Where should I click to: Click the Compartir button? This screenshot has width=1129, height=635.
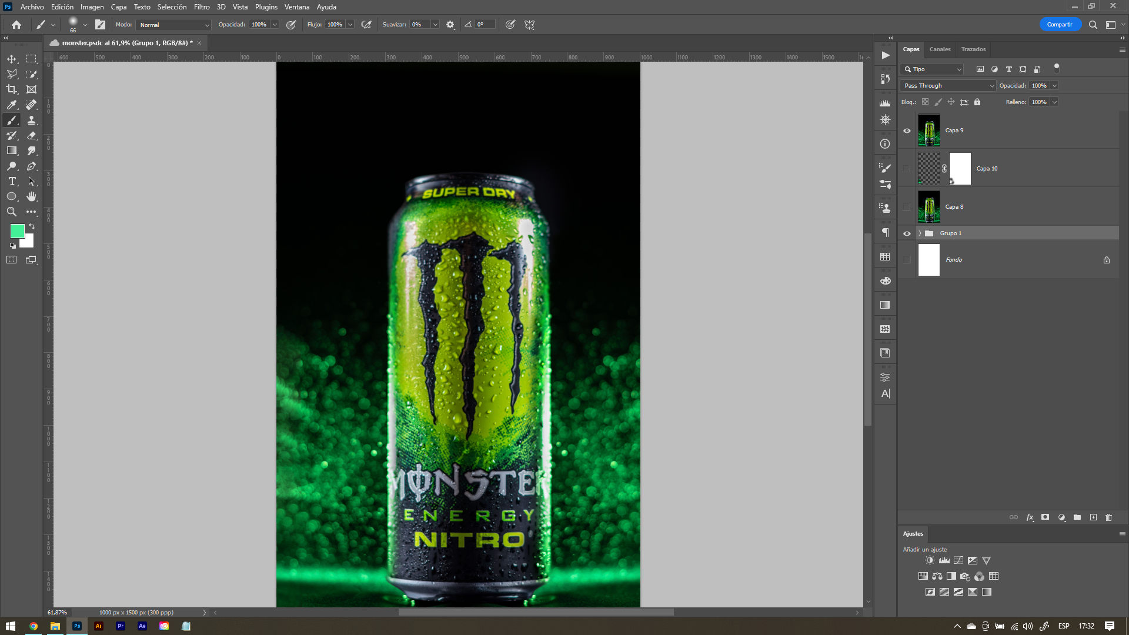pyautogui.click(x=1060, y=25)
